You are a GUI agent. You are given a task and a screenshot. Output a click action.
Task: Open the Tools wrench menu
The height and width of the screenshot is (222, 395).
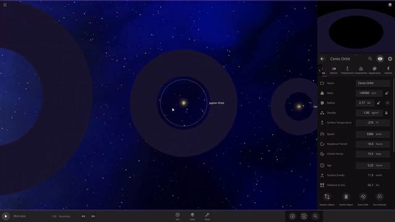click(x=207, y=216)
